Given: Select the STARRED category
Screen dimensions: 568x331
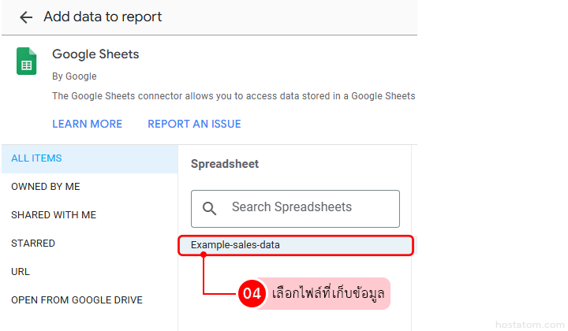Looking at the screenshot, I should click(x=33, y=244).
